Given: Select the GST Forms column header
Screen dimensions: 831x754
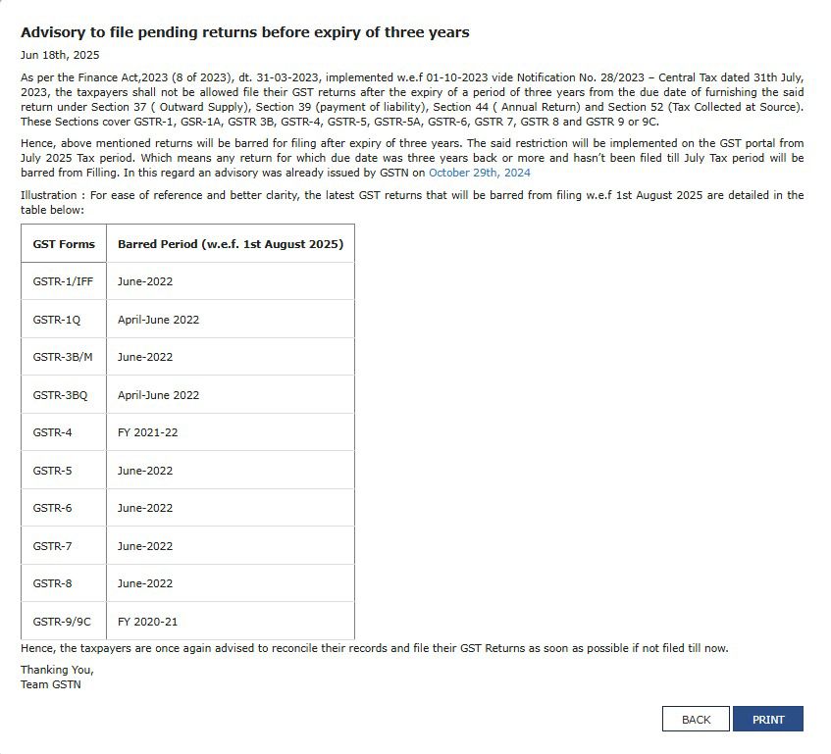Looking at the screenshot, I should tap(64, 244).
